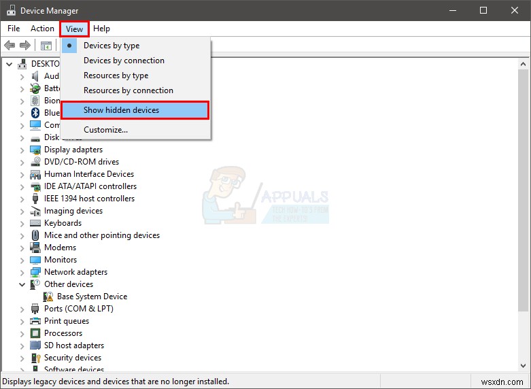Click the vertical scrollbar thumb

(x=523, y=190)
